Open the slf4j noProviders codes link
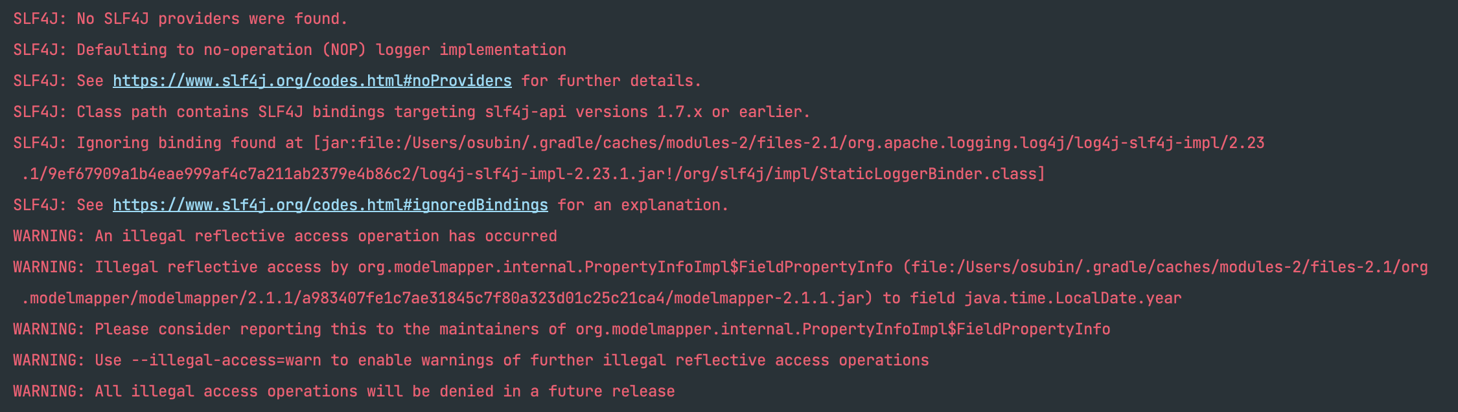1458x412 pixels. tap(312, 81)
